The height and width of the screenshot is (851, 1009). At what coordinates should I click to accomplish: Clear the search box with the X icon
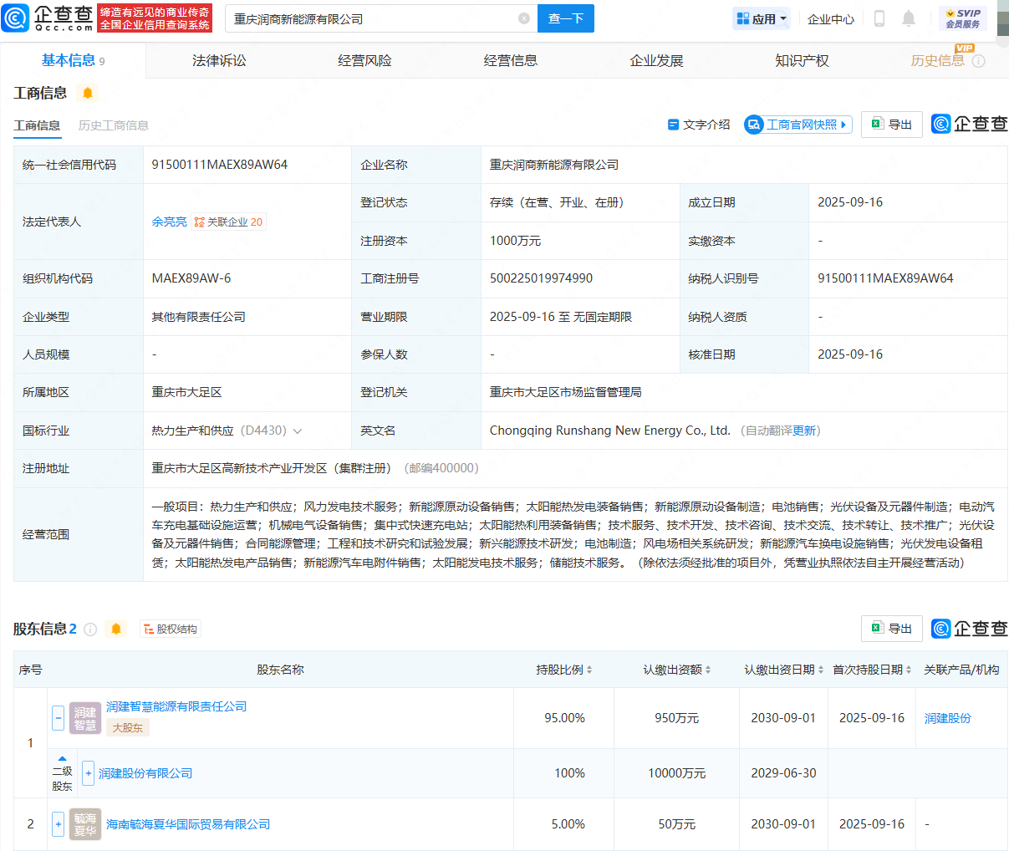point(524,18)
